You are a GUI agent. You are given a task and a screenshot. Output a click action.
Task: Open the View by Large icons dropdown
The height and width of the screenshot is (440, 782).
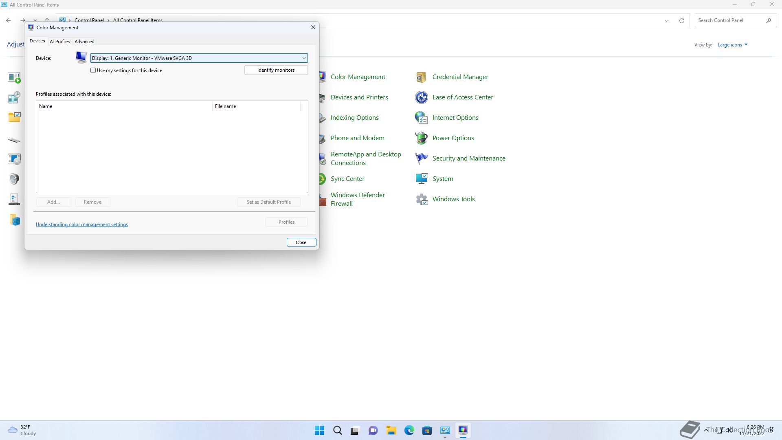click(732, 45)
